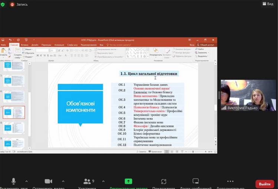Stop video with the camera icon
The height and width of the screenshot is (189, 278).
point(49,181)
